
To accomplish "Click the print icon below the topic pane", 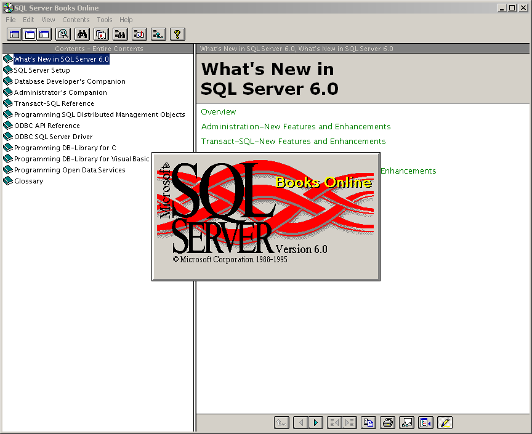I will [387, 422].
